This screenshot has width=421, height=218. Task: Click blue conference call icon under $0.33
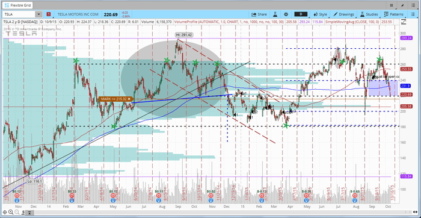72,201
